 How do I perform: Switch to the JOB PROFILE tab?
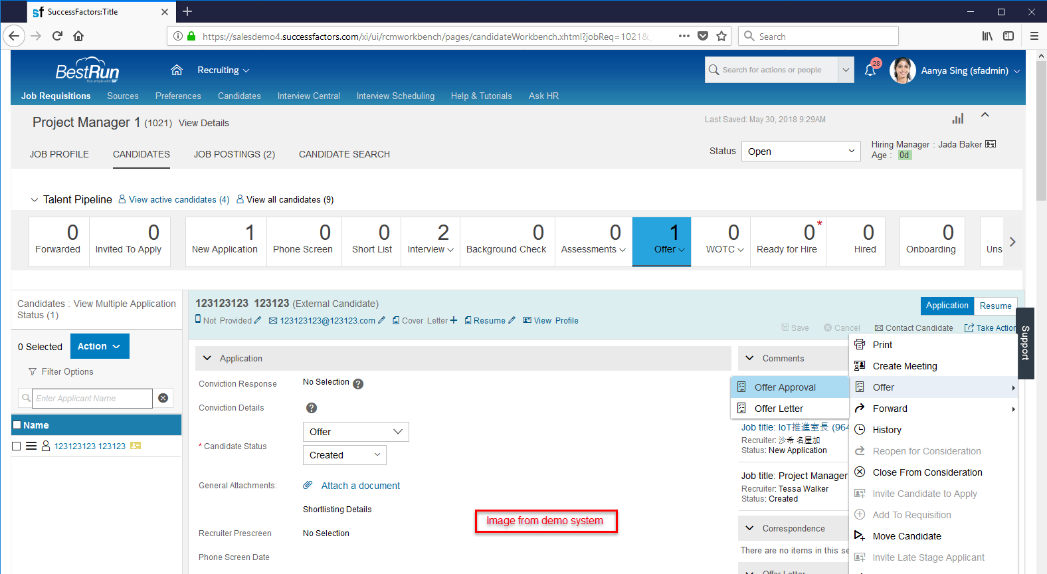pos(59,154)
